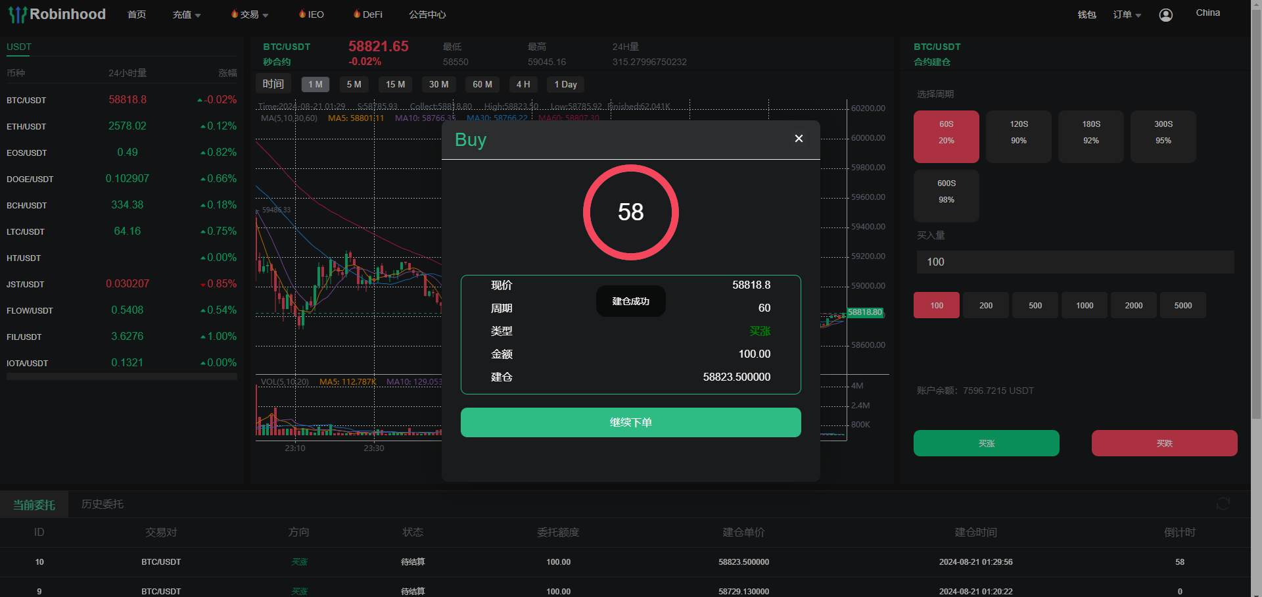Click the red 买跌 buy-down button

[x=1165, y=443]
